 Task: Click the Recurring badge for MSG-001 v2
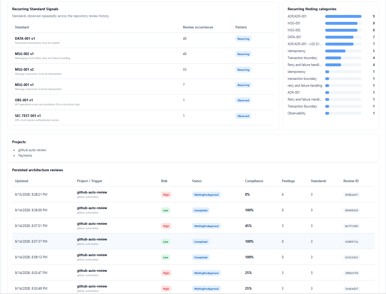[243, 70]
